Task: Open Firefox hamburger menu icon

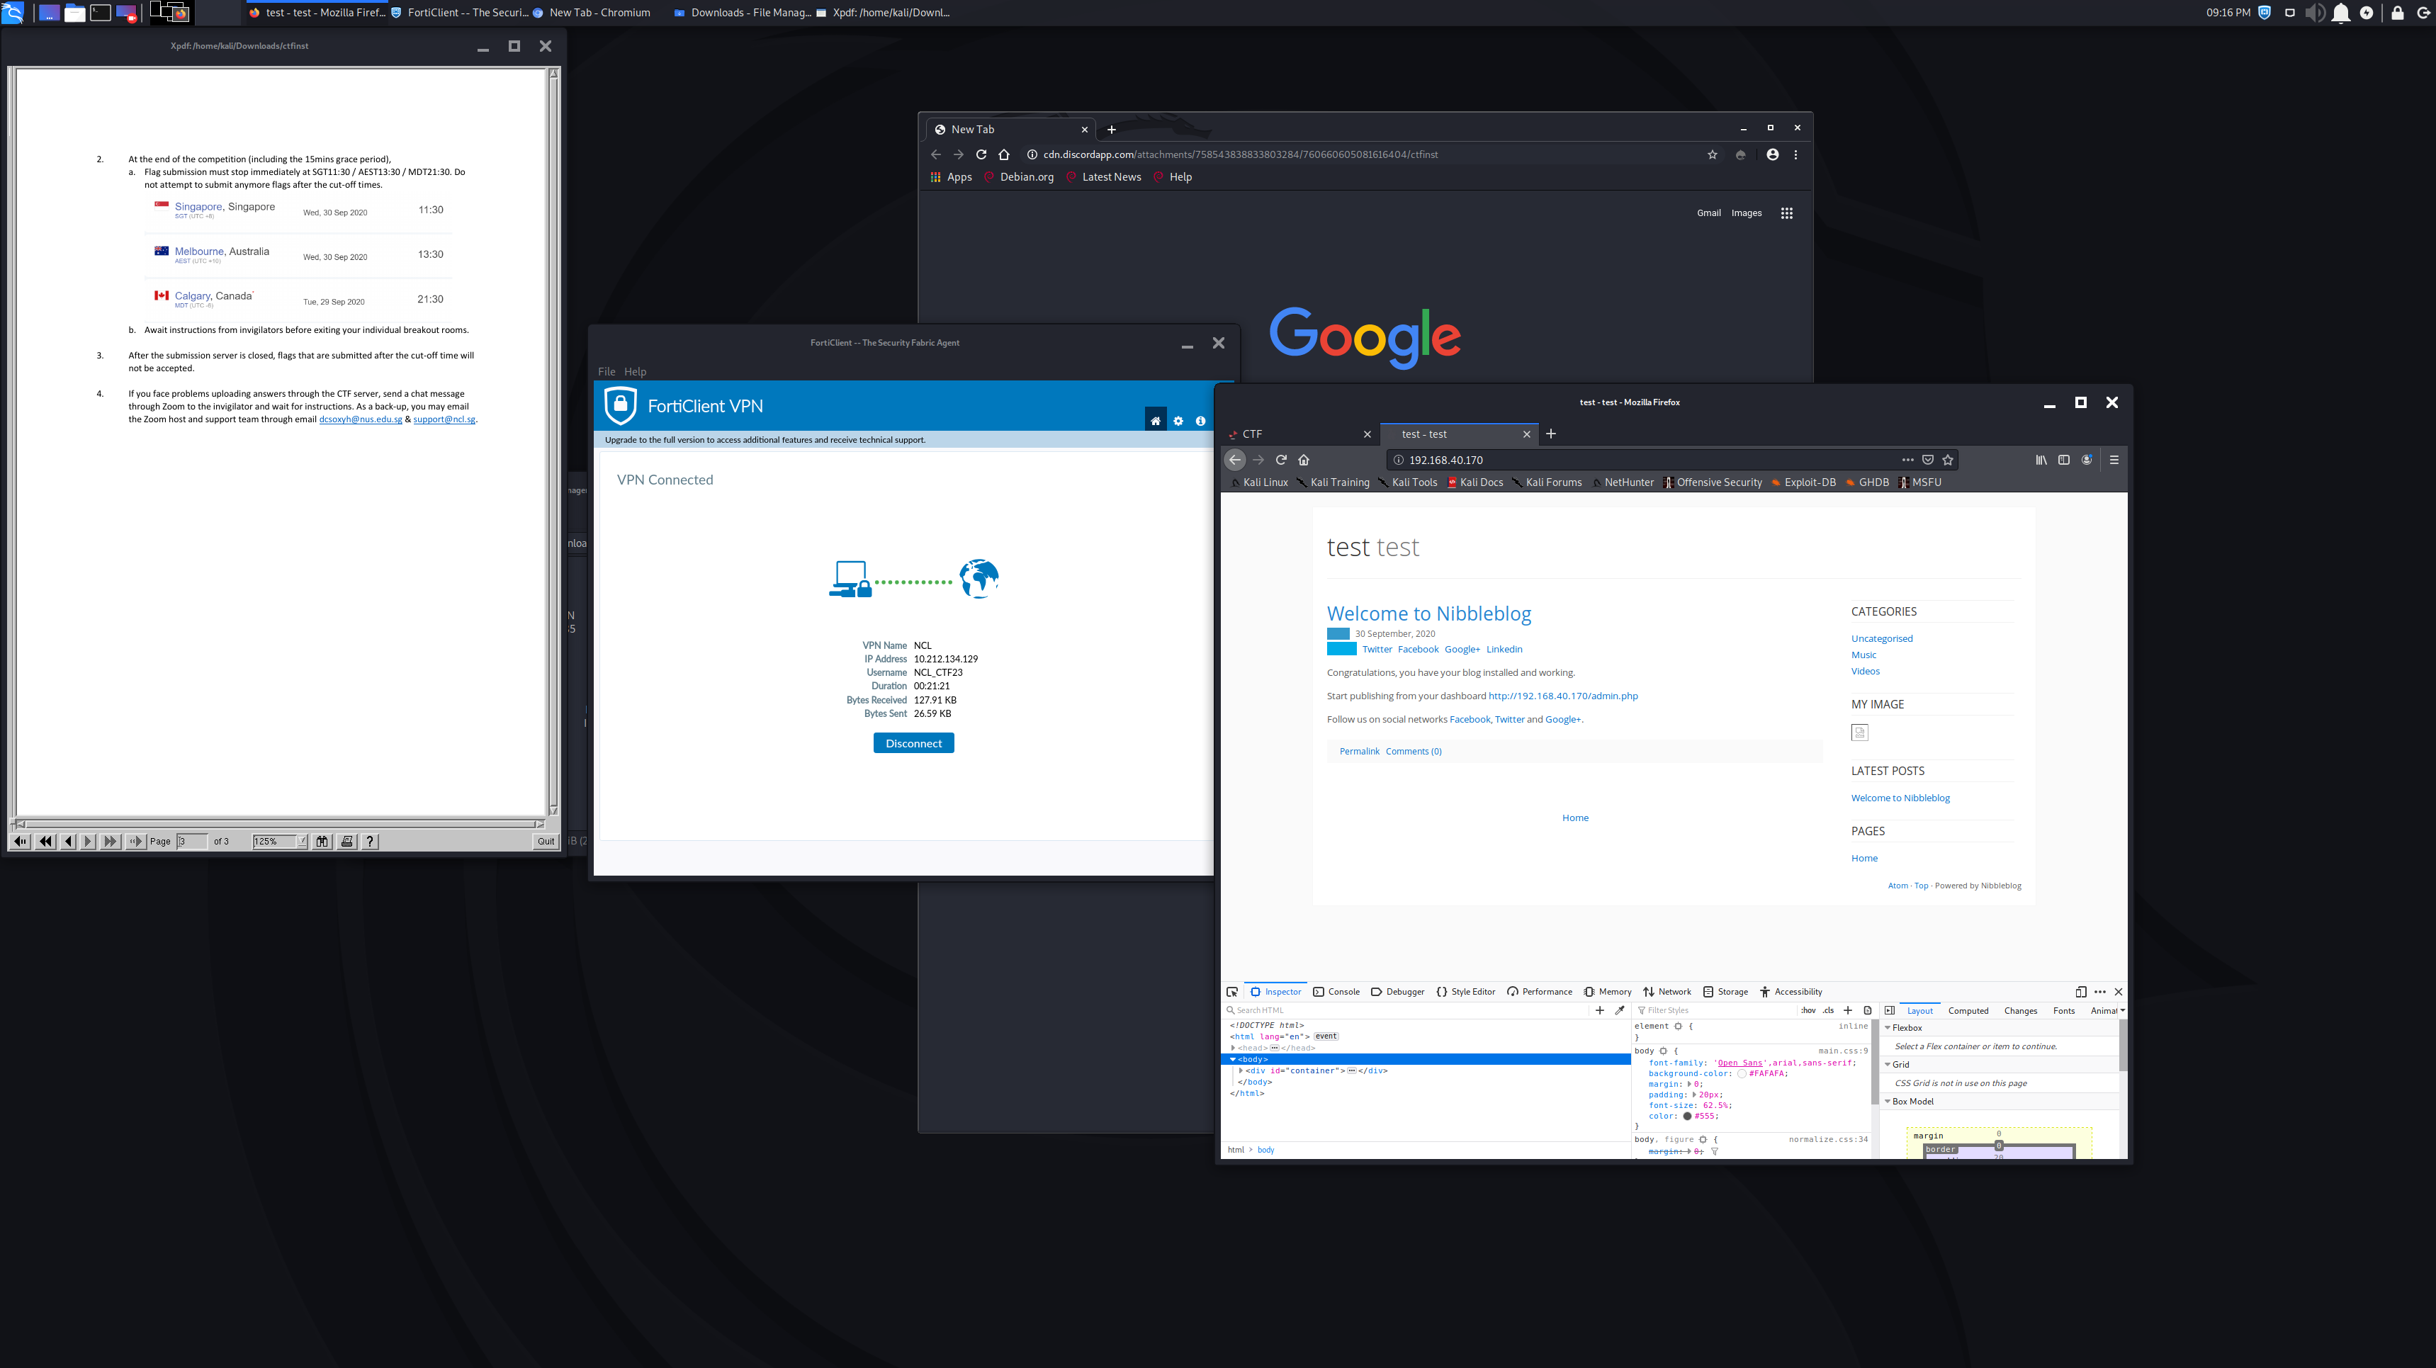Action: (x=2114, y=460)
